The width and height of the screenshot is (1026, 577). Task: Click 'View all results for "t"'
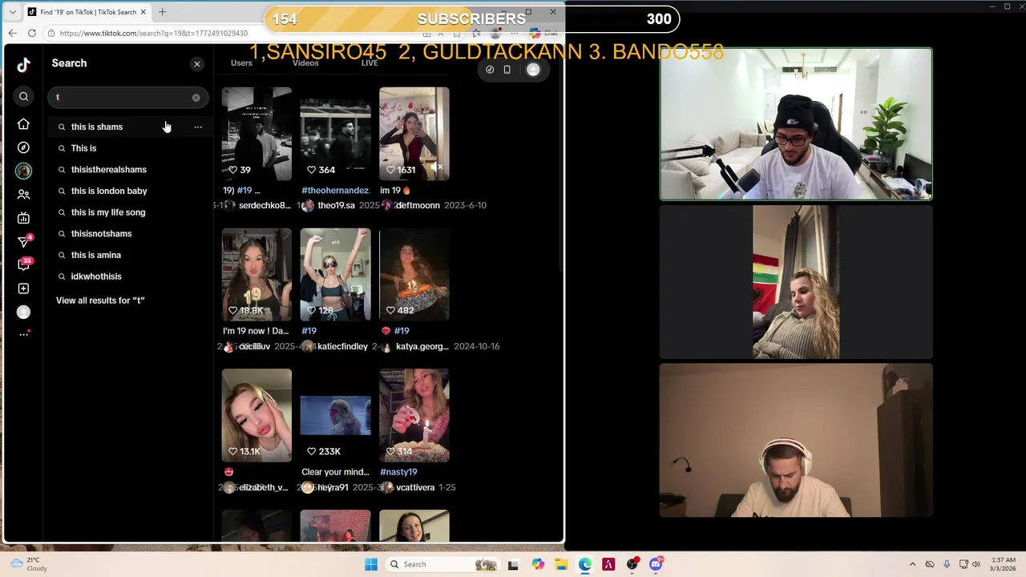point(100,301)
